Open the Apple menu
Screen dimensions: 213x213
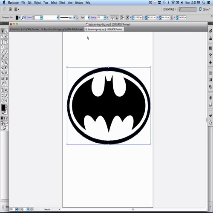[4, 3]
